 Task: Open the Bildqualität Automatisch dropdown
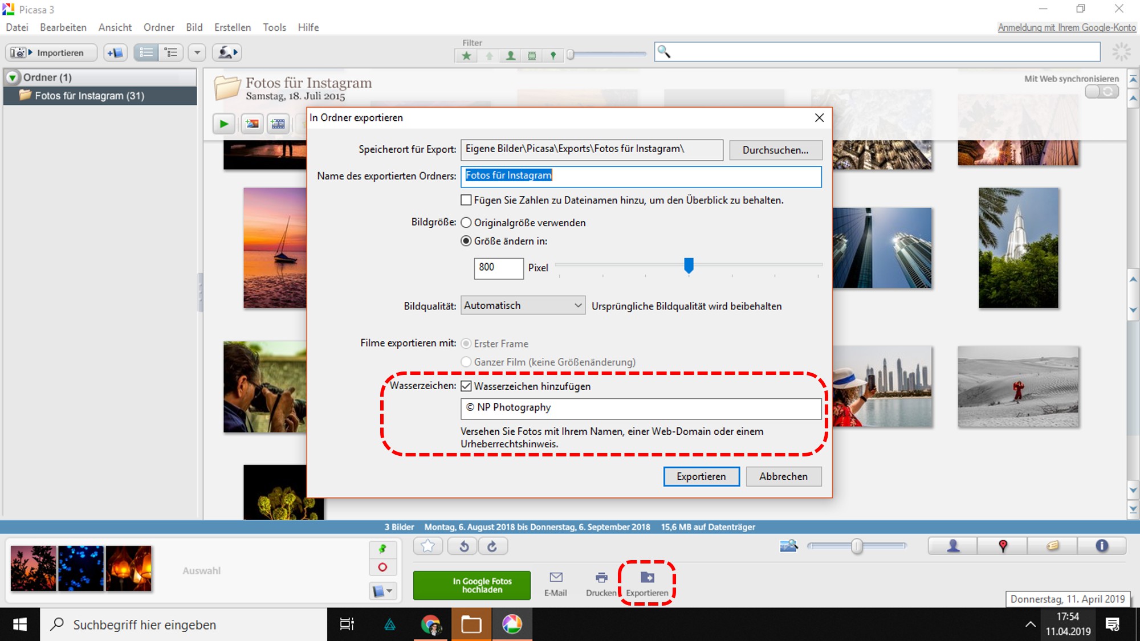[x=522, y=305]
